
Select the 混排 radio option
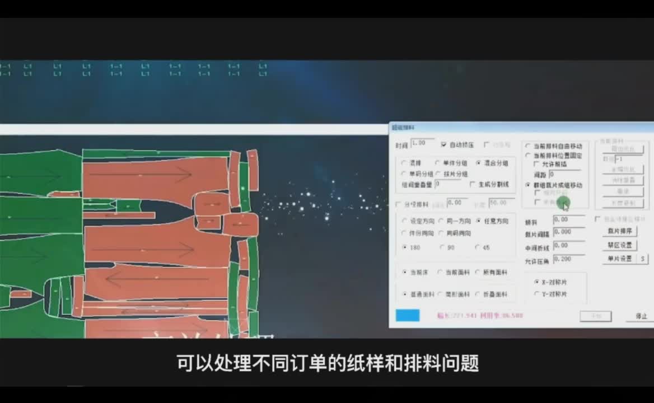click(405, 163)
